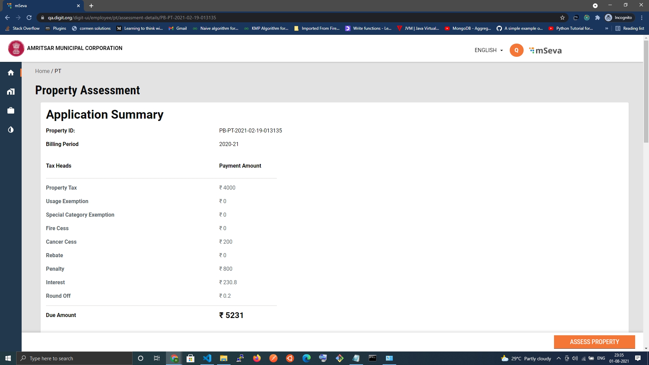Click the home icon in sidebar

point(11,73)
